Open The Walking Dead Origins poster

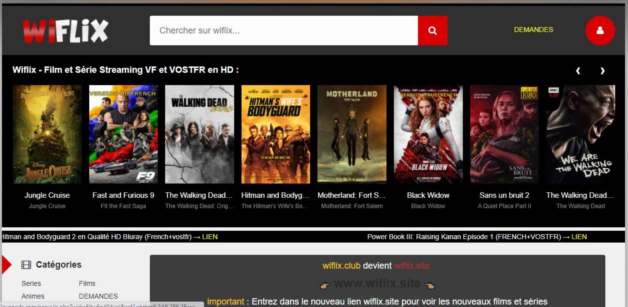tap(200, 134)
